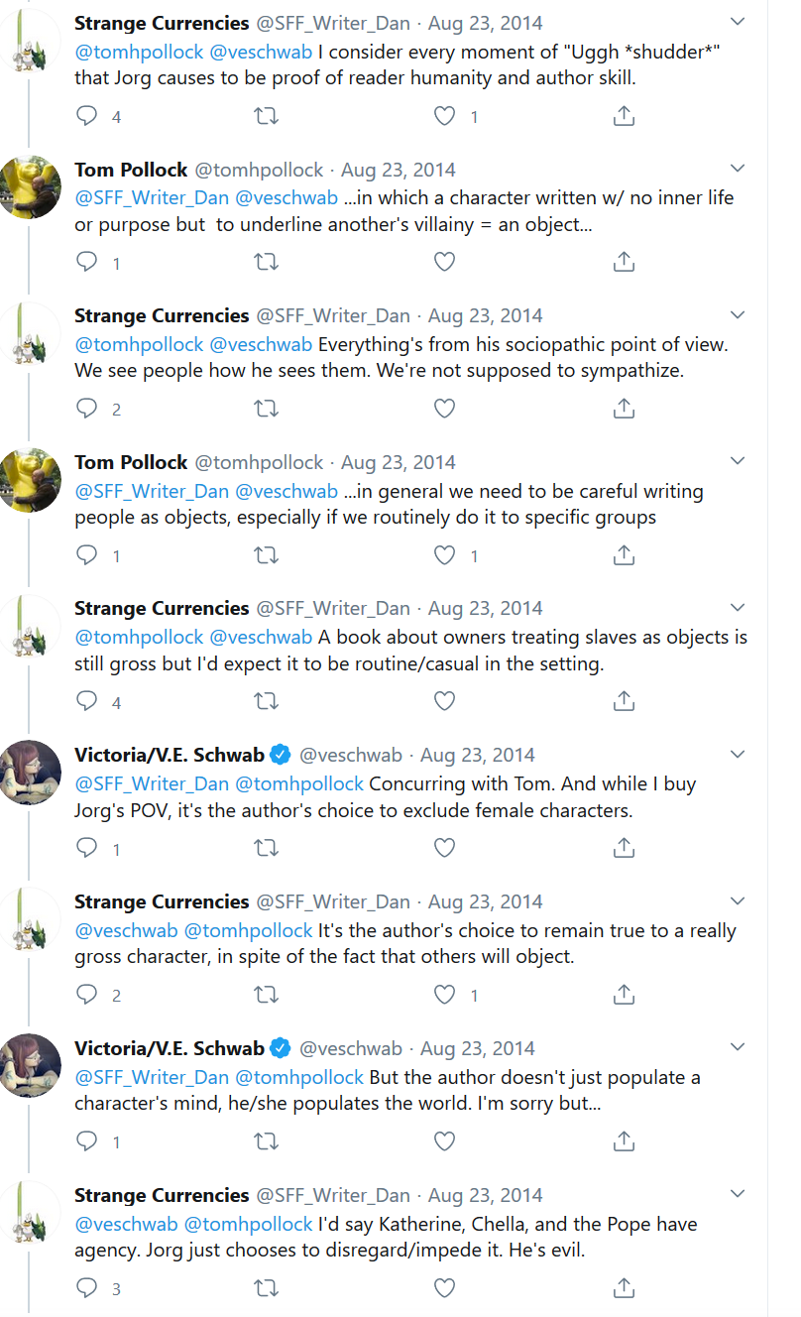Retweet the "underline another's villainy" tweet
Image resolution: width=801 pixels, height=1317 pixels.
[x=266, y=262]
